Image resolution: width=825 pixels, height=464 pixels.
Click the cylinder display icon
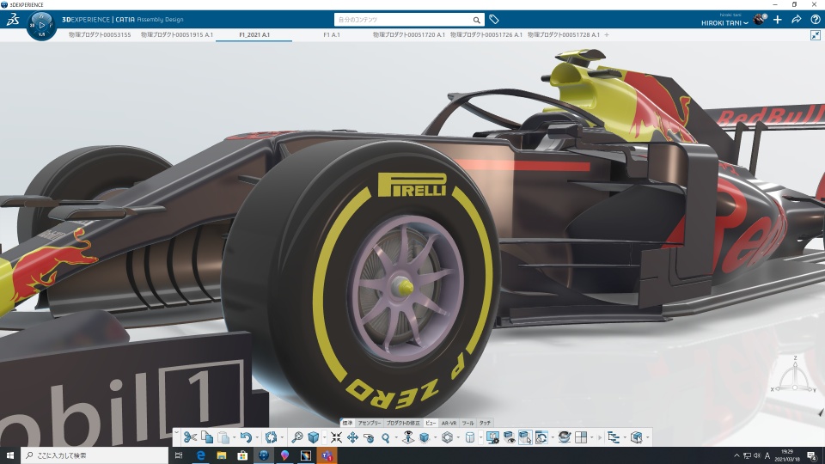(470, 437)
